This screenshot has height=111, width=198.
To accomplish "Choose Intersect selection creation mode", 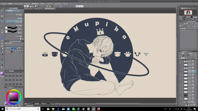I will (x=20, y=48).
